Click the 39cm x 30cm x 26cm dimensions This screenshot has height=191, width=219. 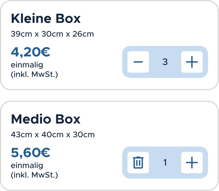pyautogui.click(x=52, y=34)
